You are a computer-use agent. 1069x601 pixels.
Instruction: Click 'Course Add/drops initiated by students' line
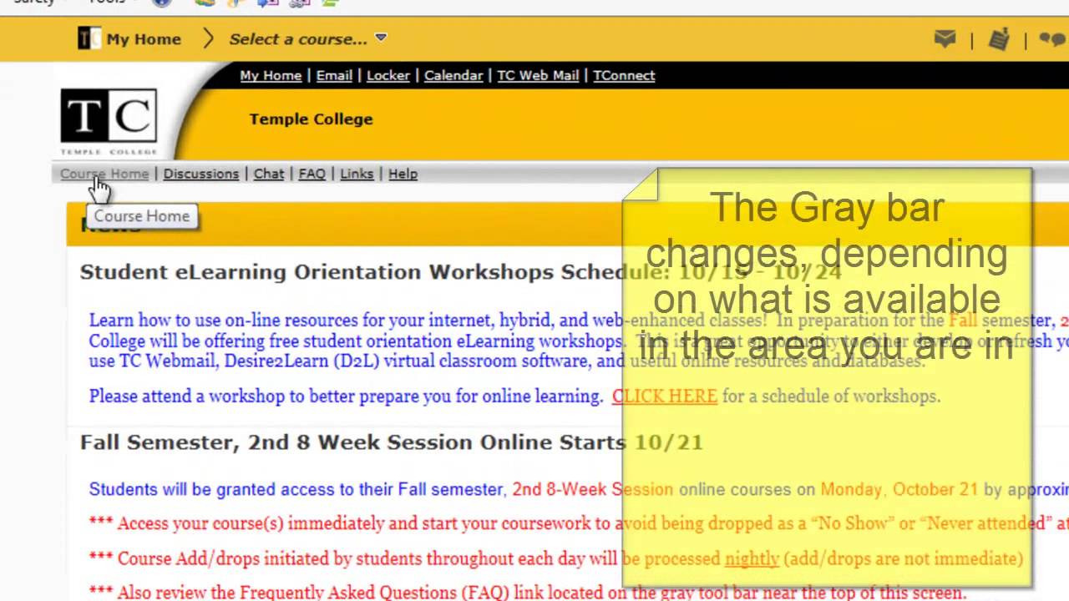tap(556, 558)
